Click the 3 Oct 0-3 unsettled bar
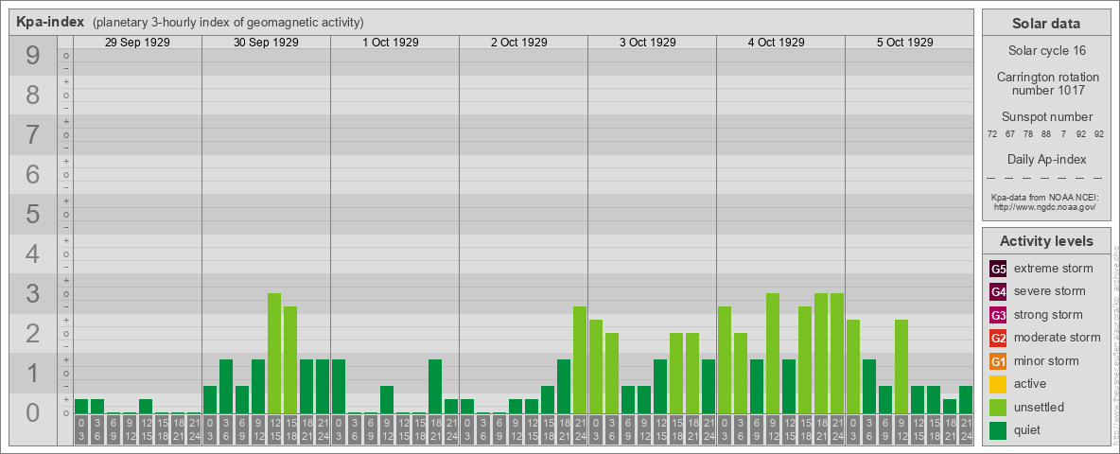 point(596,366)
